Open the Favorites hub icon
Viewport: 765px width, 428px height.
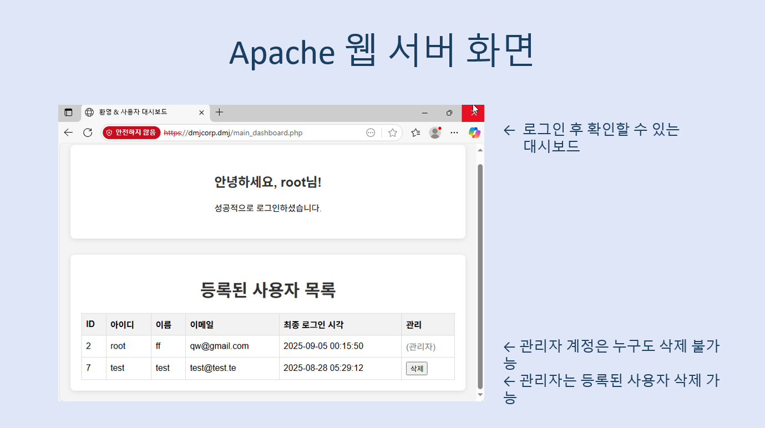click(416, 133)
